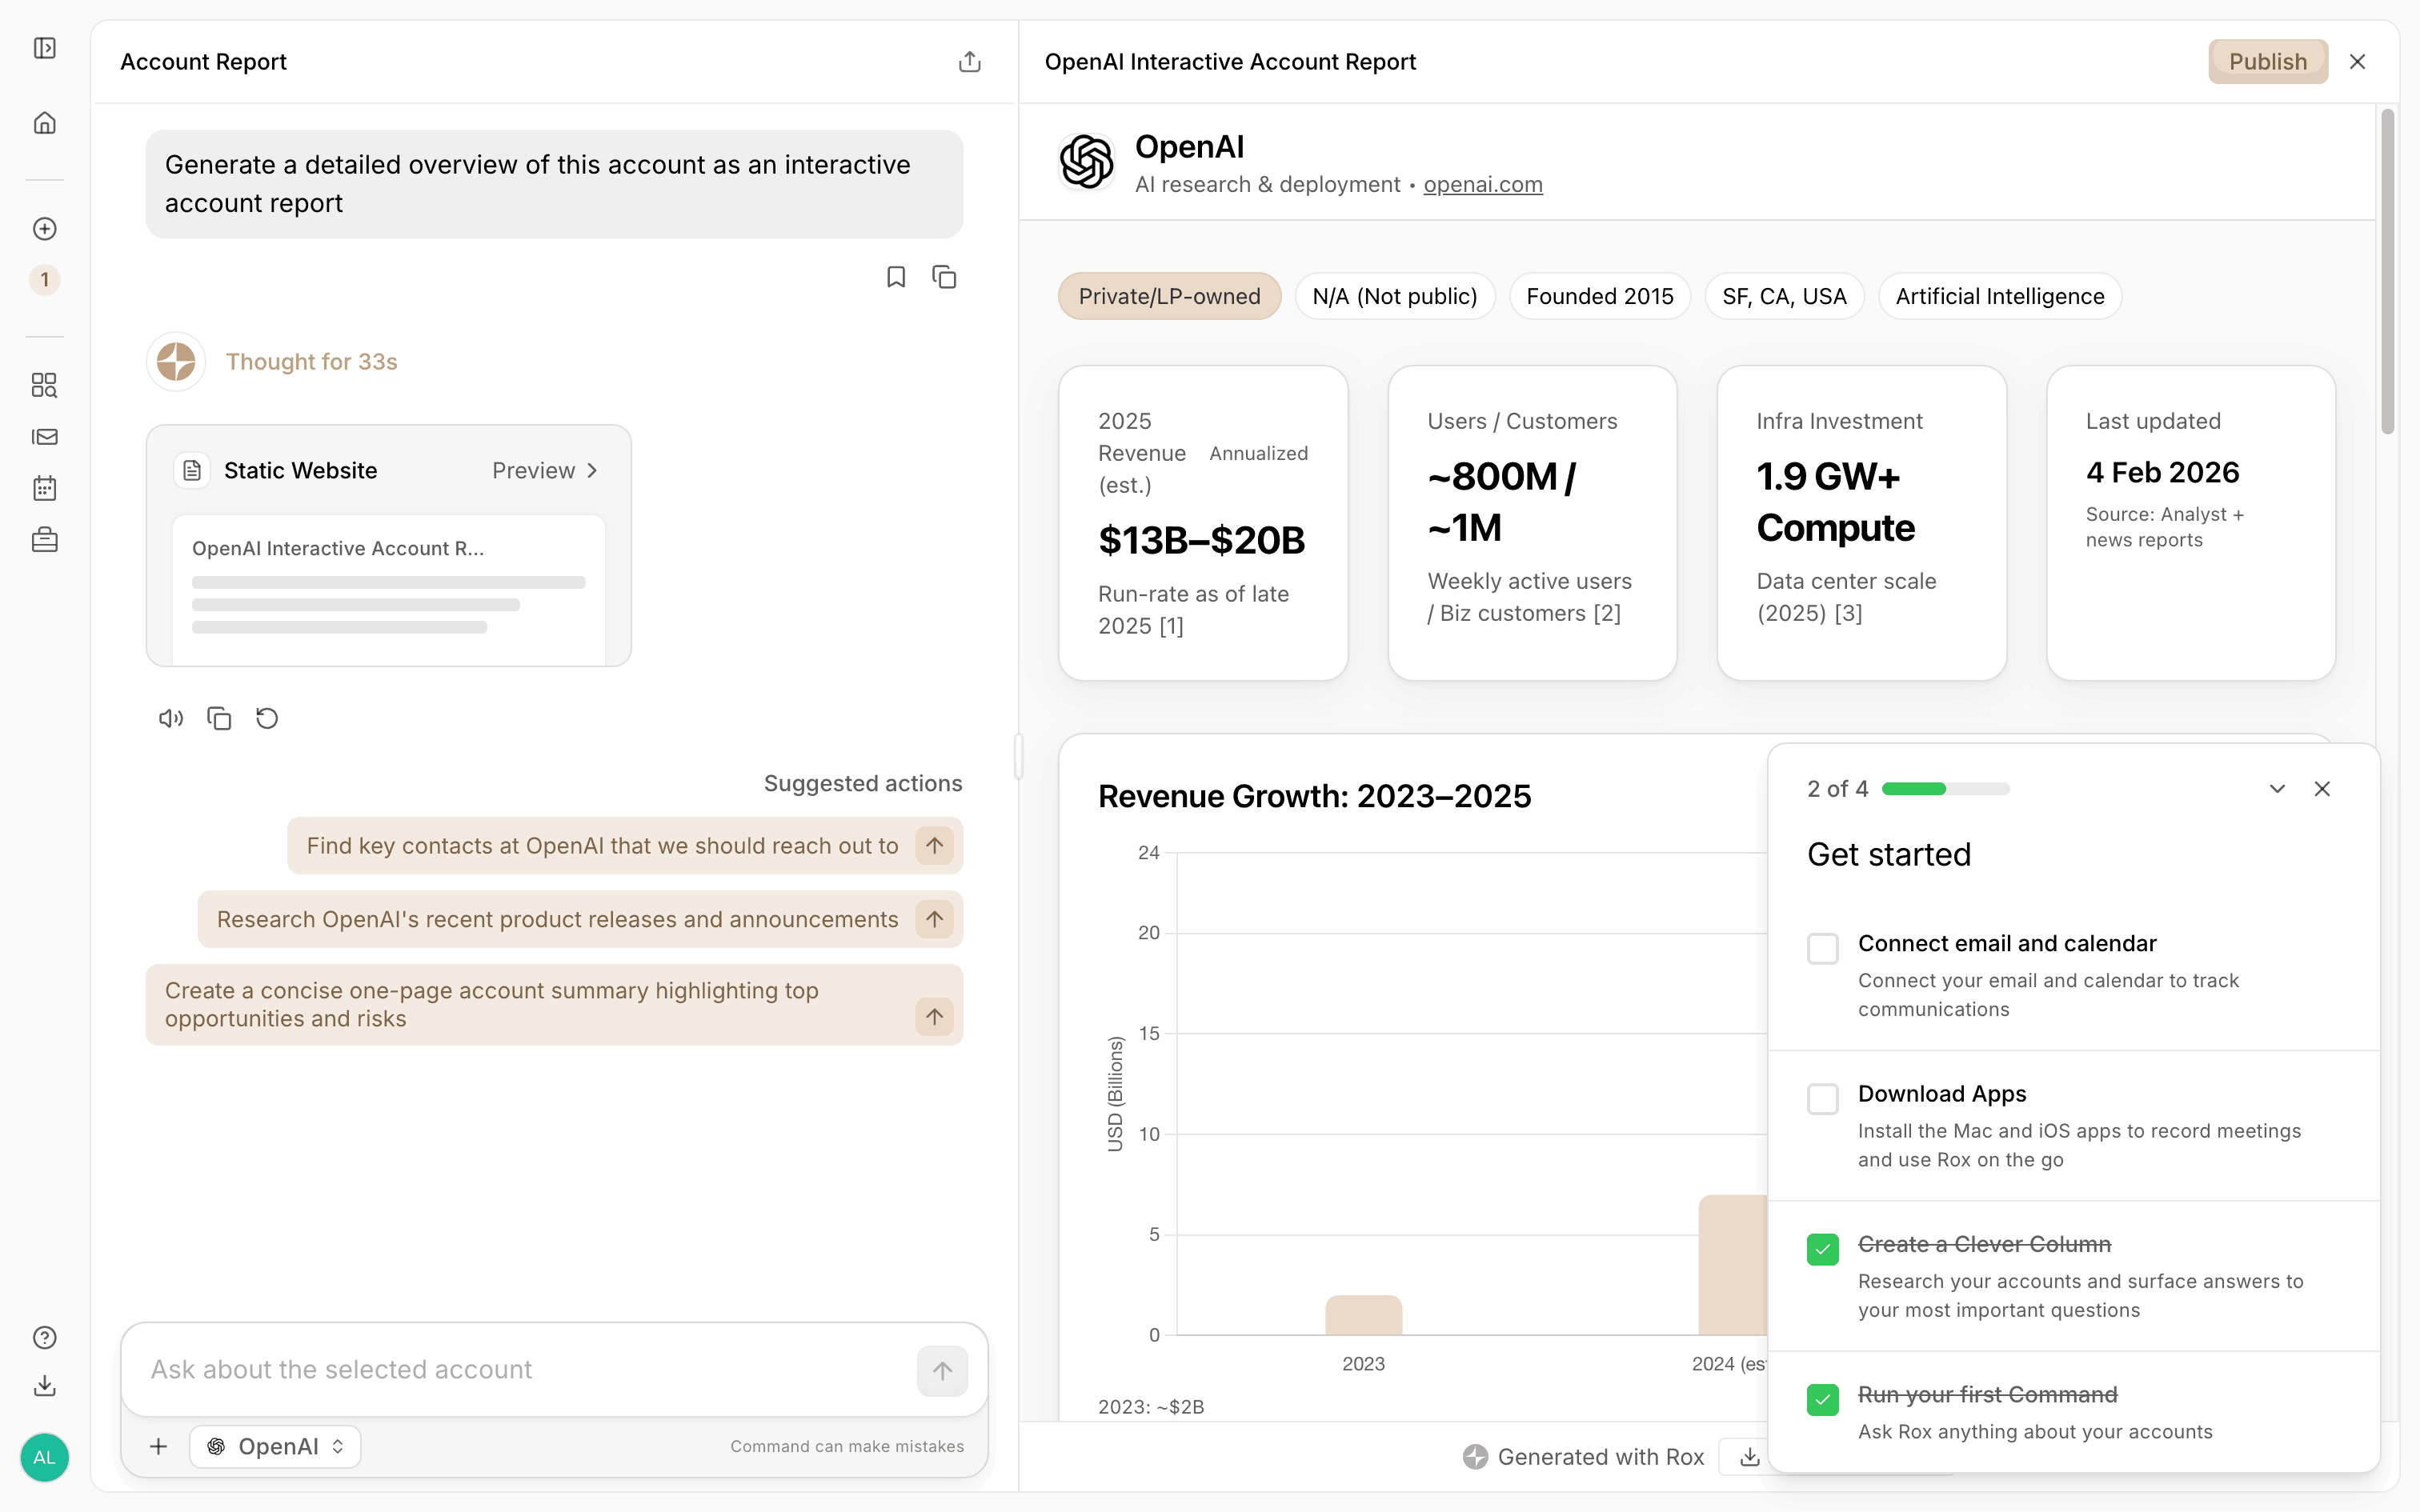This screenshot has width=2420, height=1512.
Task: Click the help question mark icon
Action: (x=44, y=1337)
